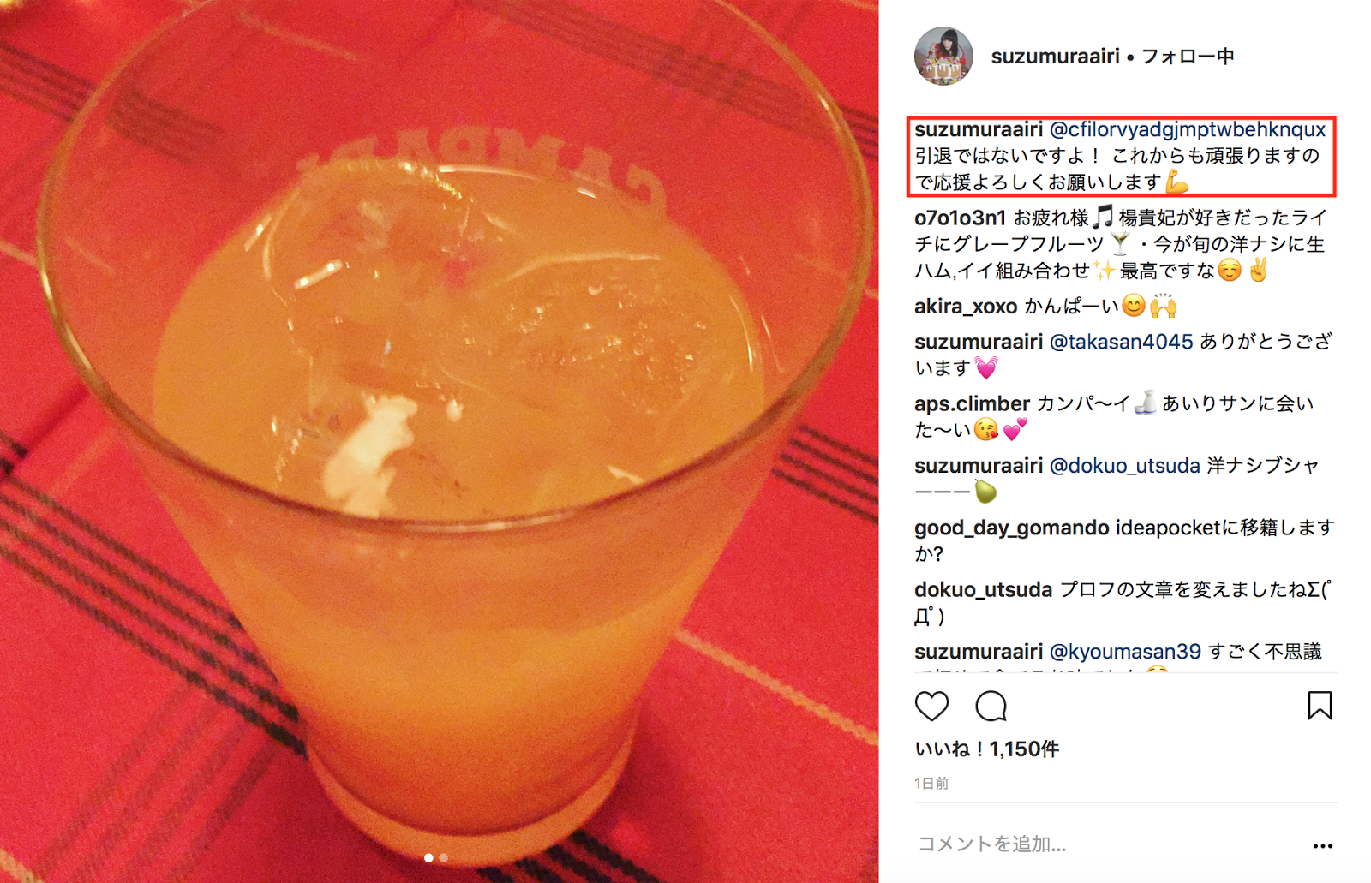This screenshot has height=883, width=1371.
Task: Open the three-dot more options menu
Action: (1322, 845)
